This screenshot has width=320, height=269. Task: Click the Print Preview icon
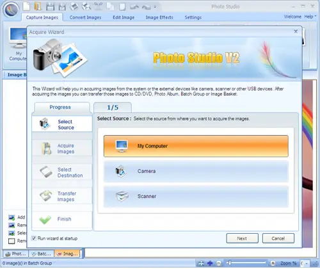[86, 6]
